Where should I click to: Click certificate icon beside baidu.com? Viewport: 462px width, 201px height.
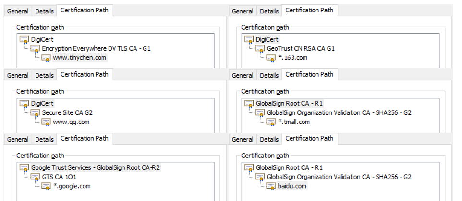[x=271, y=186]
